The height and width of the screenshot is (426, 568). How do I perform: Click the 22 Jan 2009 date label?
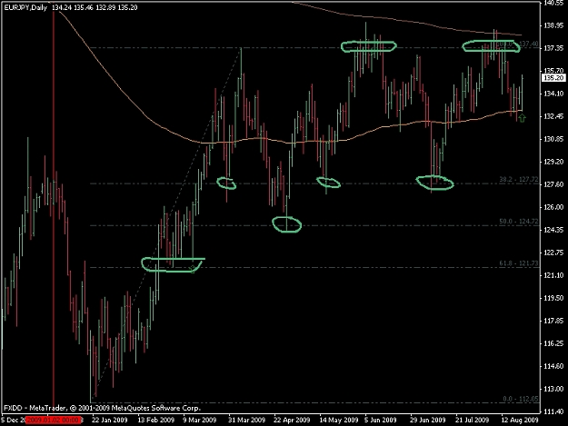[x=110, y=420]
